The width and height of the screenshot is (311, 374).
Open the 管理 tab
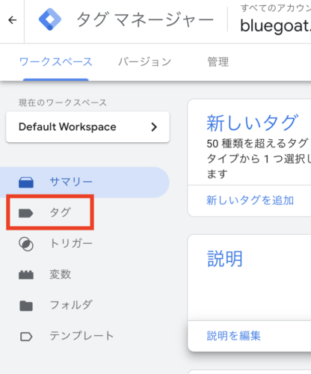coord(218,62)
